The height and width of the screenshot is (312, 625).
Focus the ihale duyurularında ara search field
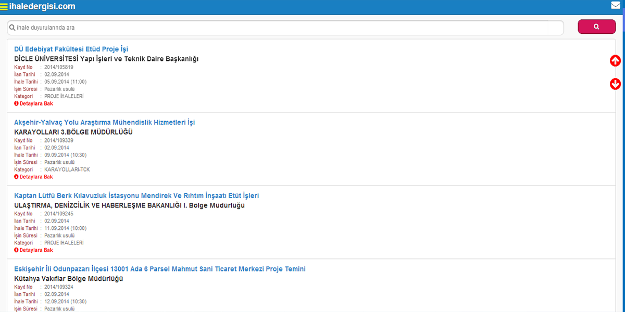tap(286, 28)
